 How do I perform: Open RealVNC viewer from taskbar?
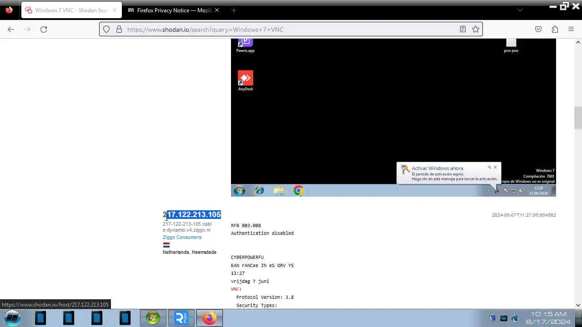[181, 318]
